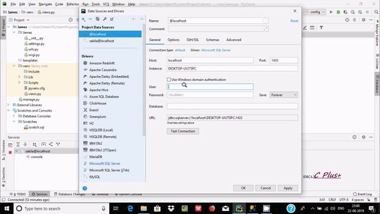Open driver settings wrench icon

[x=104, y=19]
